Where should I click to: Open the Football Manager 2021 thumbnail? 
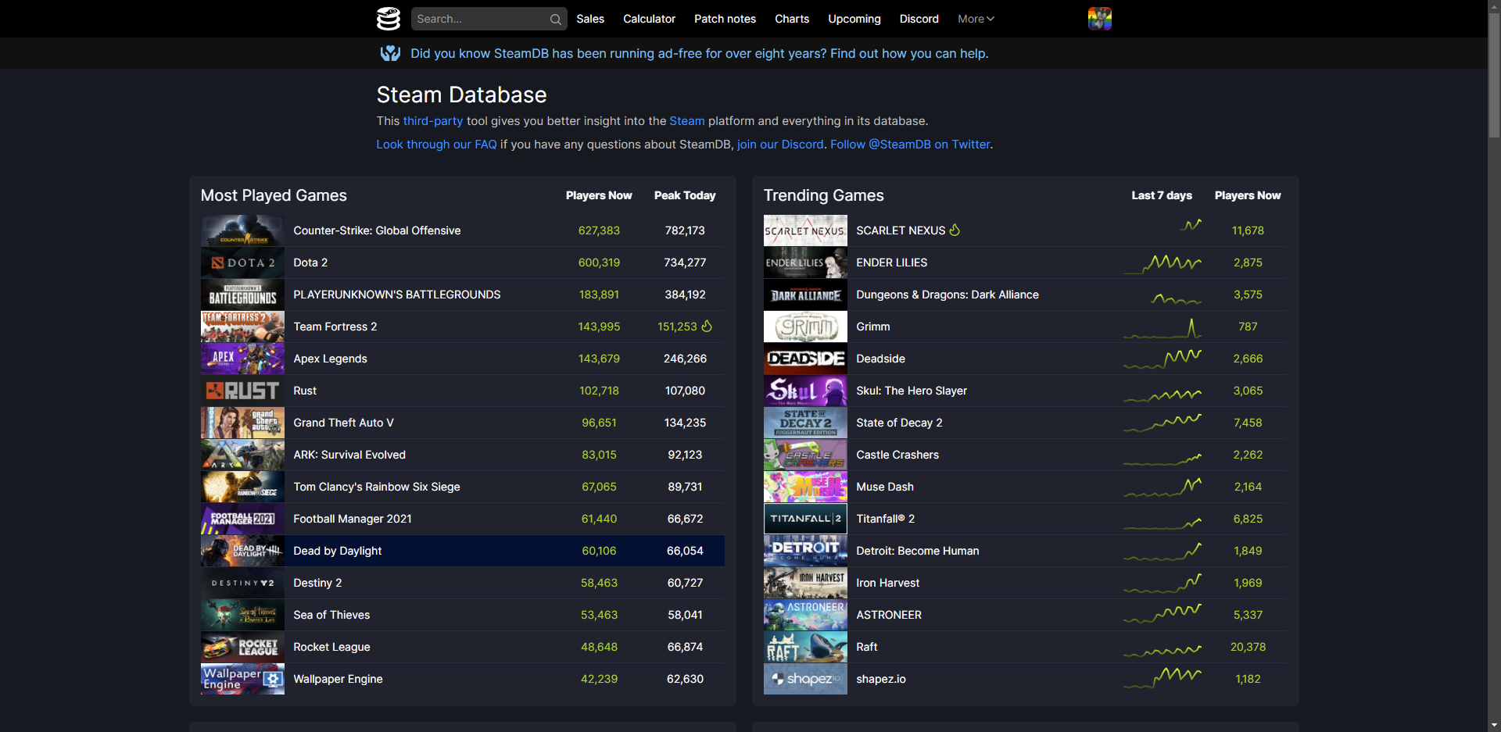click(242, 519)
